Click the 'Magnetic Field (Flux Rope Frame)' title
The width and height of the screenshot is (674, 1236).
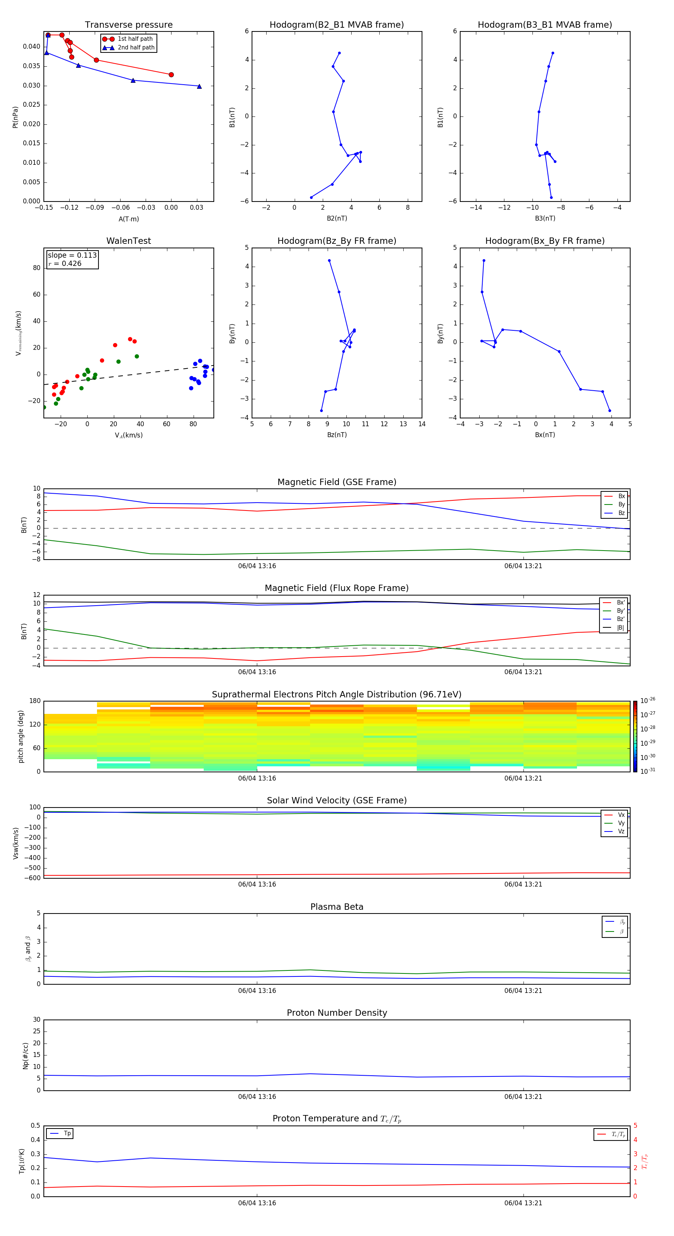coord(337,588)
